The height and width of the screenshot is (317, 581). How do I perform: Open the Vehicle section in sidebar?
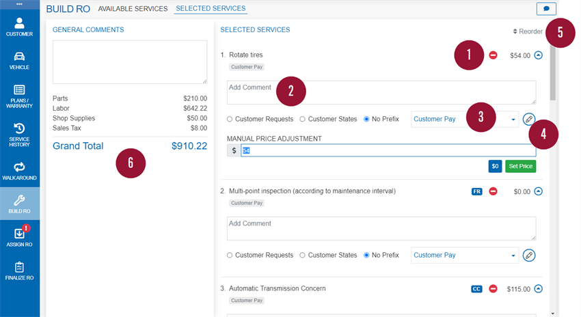click(19, 61)
